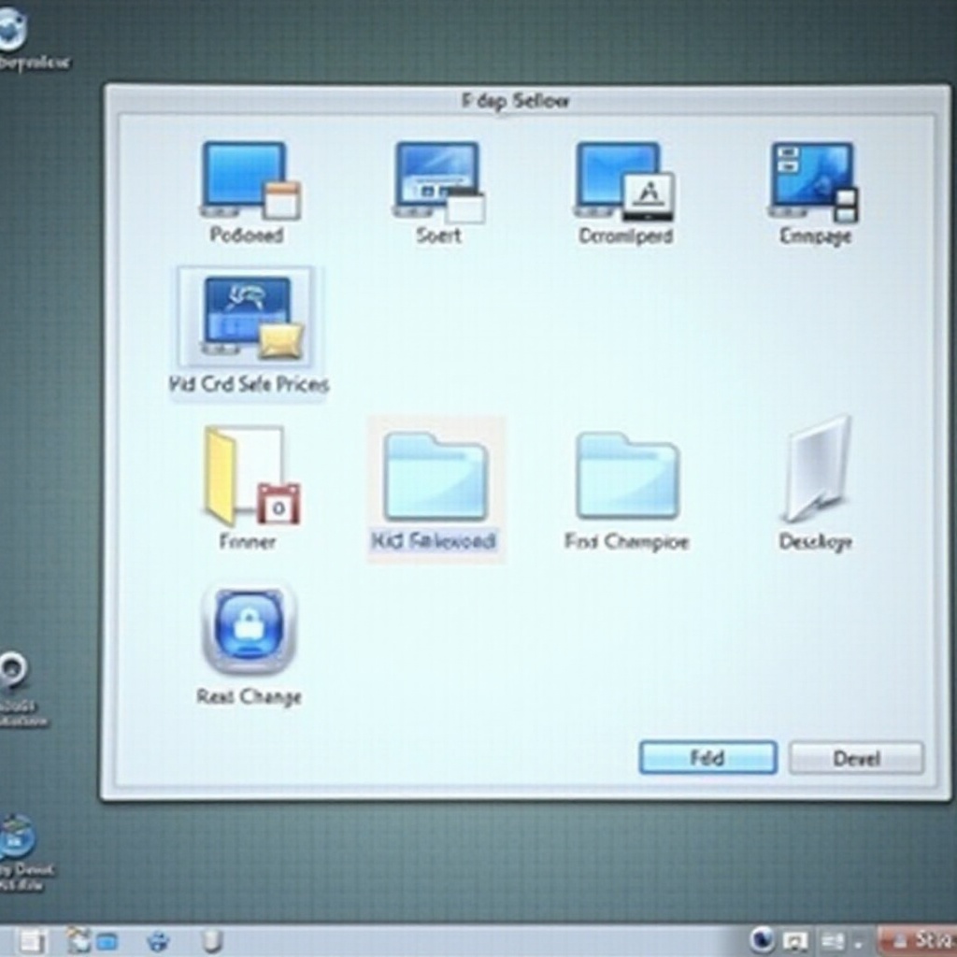957x957 pixels.
Task: Open the desktop shortcut in the top-left corner
Action: [x=13, y=32]
